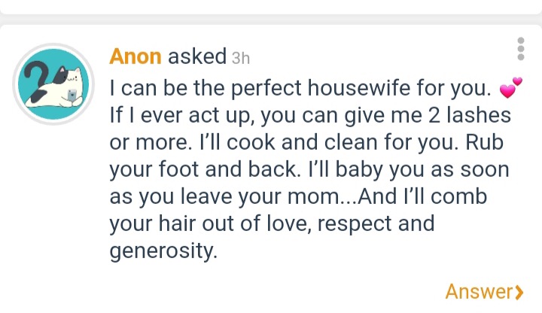542x313 pixels.
Task: Click the last word "generosity."
Action: pyautogui.click(x=163, y=251)
